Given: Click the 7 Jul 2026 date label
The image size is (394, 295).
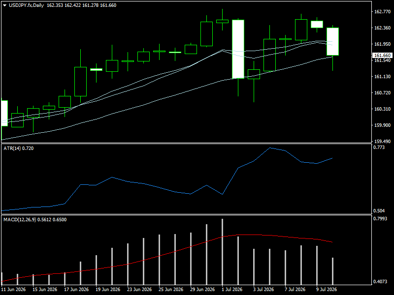Looking at the screenshot, I should click(295, 289).
